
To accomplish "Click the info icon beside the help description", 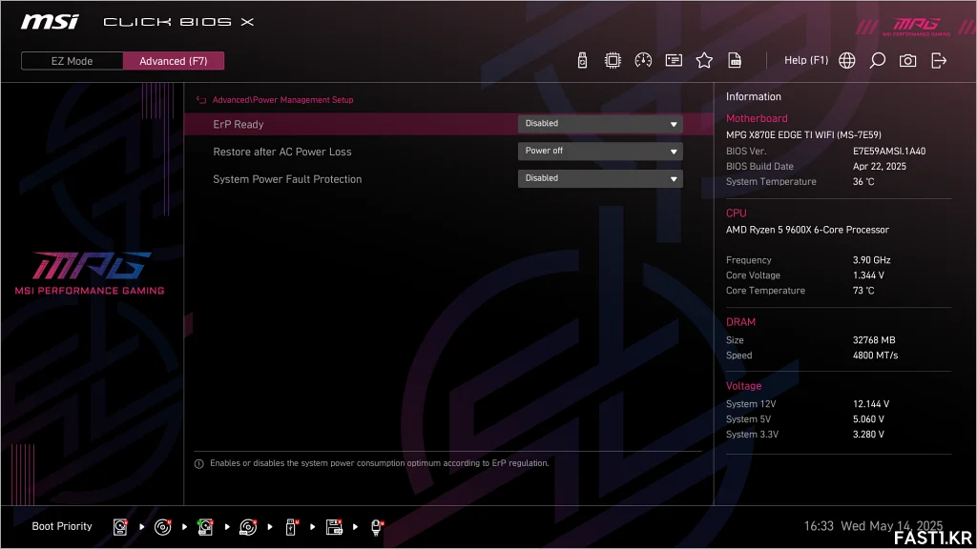I will click(199, 464).
